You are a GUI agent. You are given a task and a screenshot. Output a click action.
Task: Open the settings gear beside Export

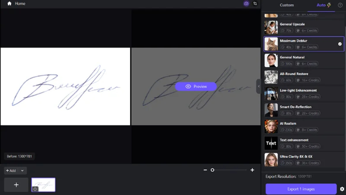(342, 189)
